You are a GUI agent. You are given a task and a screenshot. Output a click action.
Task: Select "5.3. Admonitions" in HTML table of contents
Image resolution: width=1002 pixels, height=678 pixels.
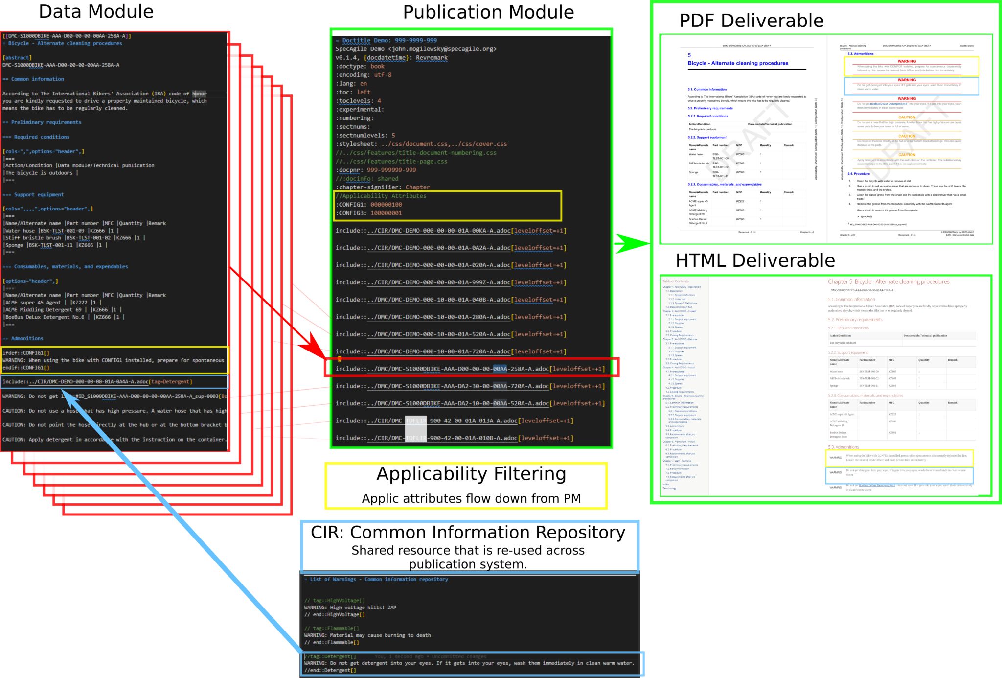pyautogui.click(x=675, y=426)
